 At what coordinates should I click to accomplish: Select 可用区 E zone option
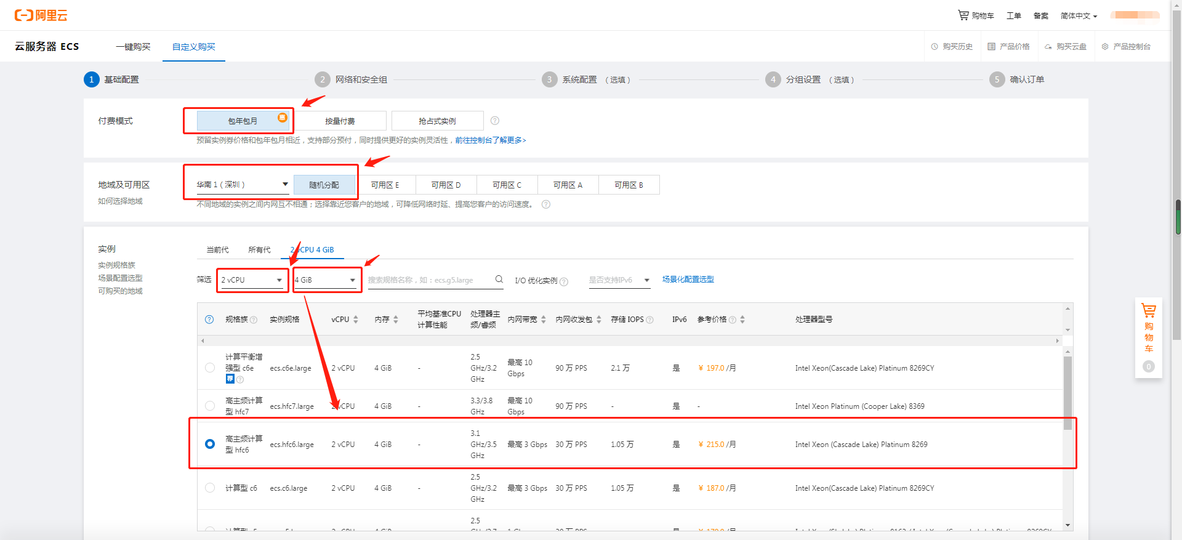pos(385,185)
